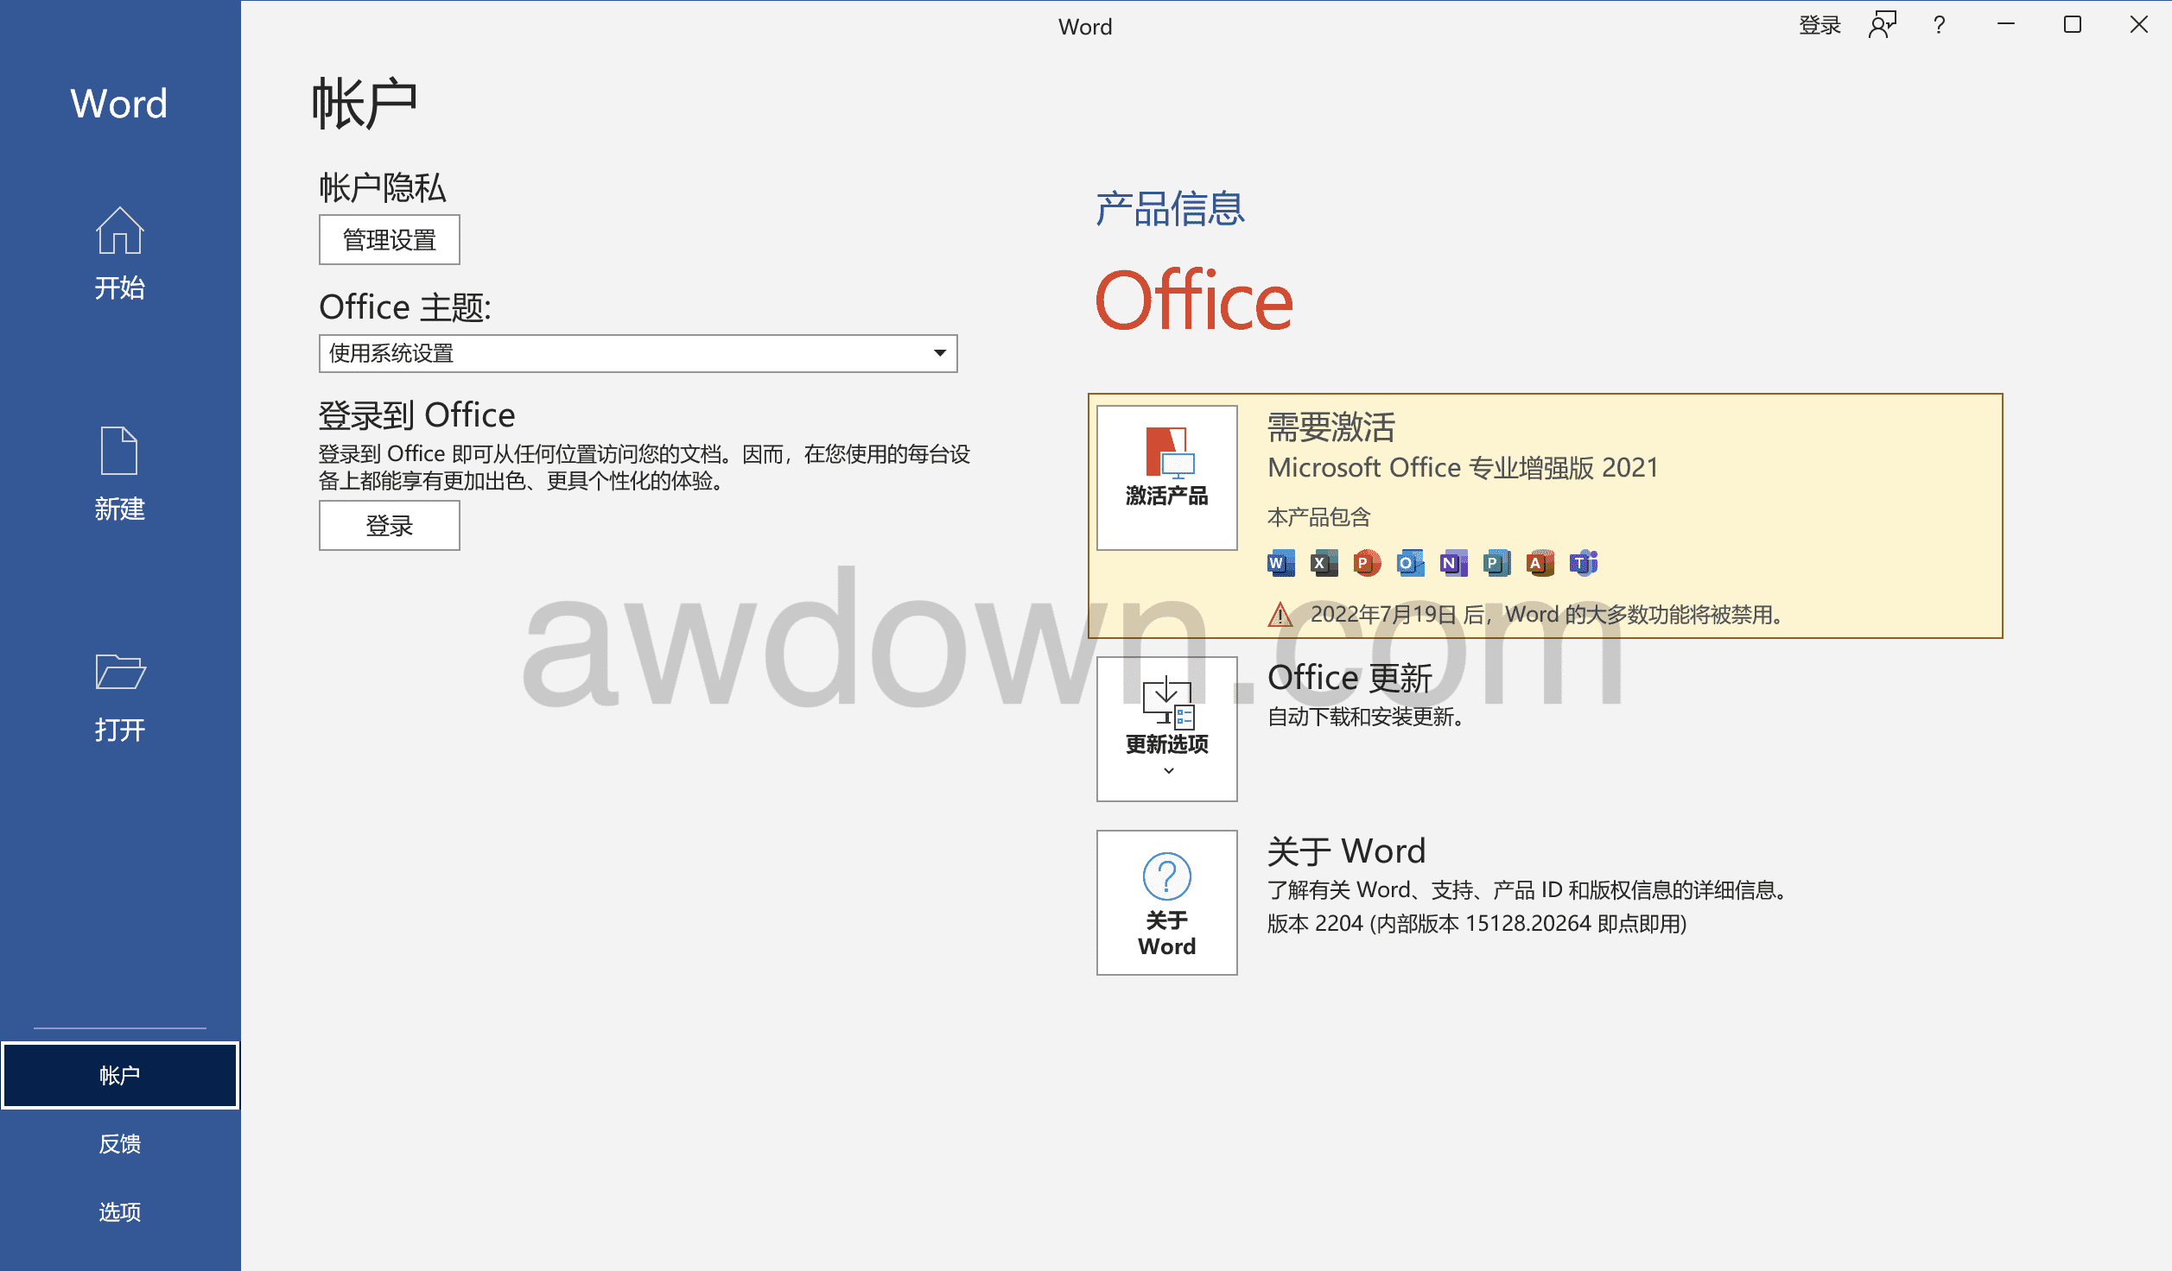Expand the Update Options (更新选项) menu

1166,729
